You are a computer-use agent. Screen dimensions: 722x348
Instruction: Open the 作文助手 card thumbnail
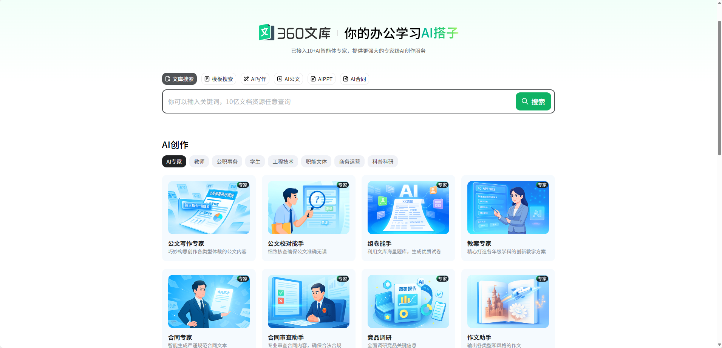click(x=508, y=301)
